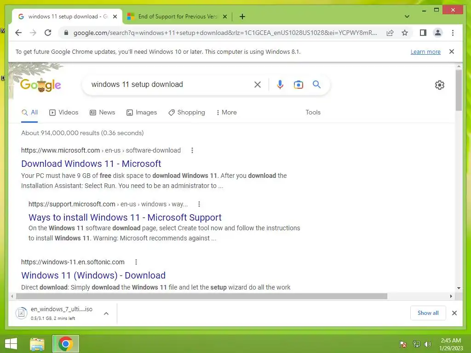The width and height of the screenshot is (471, 353).
Task: View site information lock icon
Action: (x=66, y=33)
